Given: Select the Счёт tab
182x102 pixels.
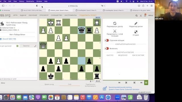Looking at the screenshot, I should coord(70,84).
